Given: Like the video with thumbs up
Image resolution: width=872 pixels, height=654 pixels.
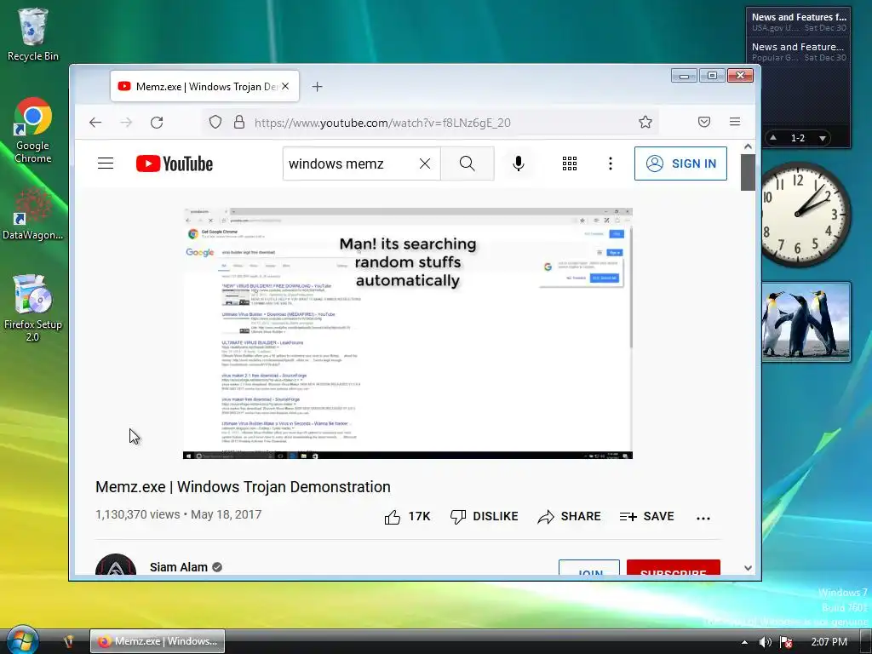Looking at the screenshot, I should [408, 517].
